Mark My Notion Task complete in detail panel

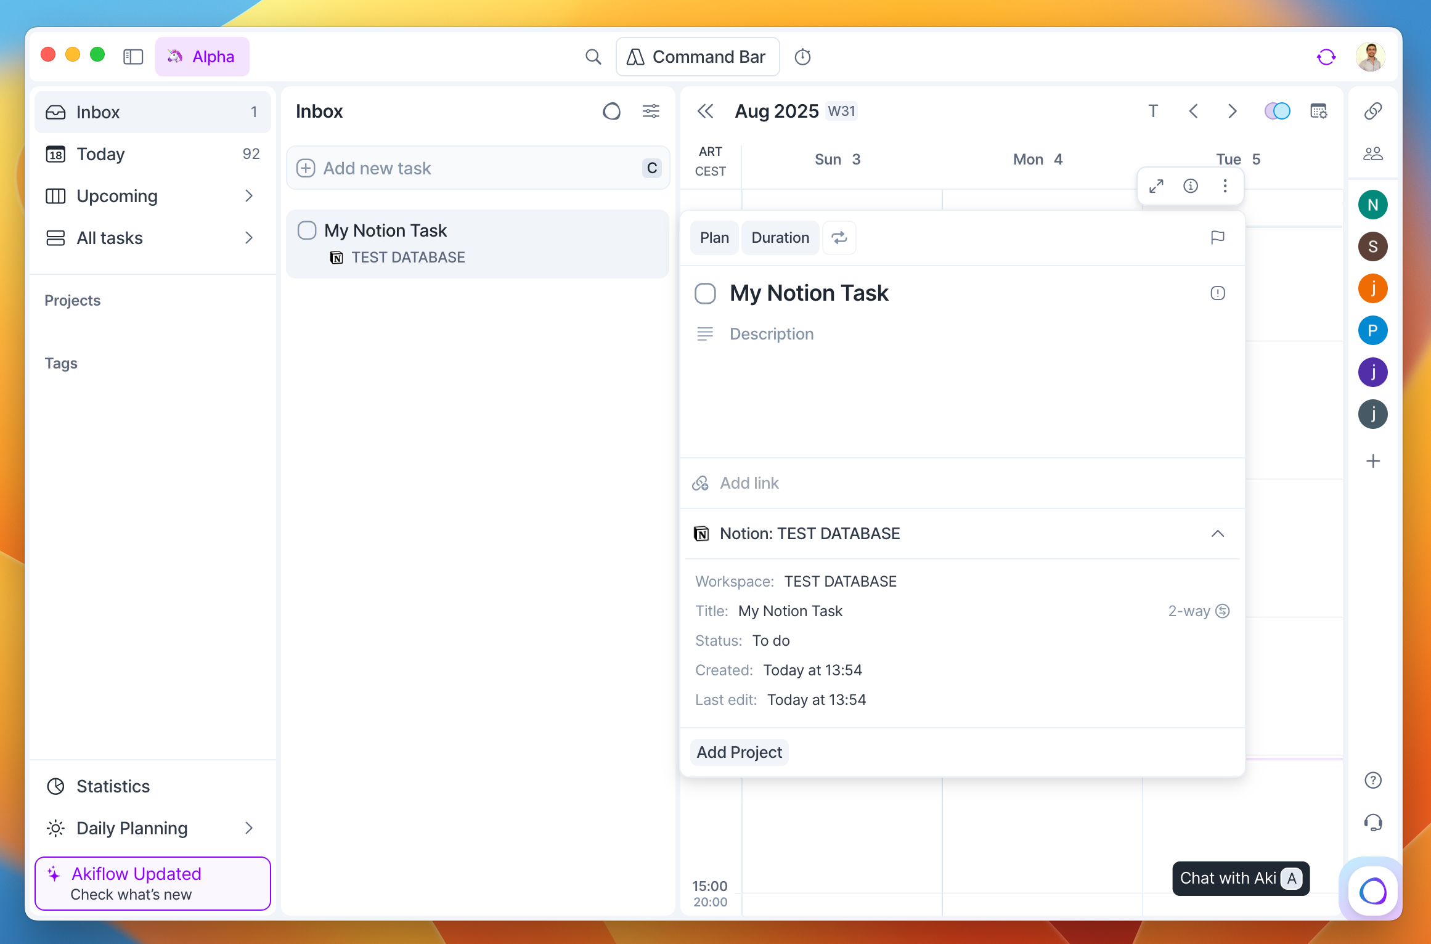click(x=705, y=293)
